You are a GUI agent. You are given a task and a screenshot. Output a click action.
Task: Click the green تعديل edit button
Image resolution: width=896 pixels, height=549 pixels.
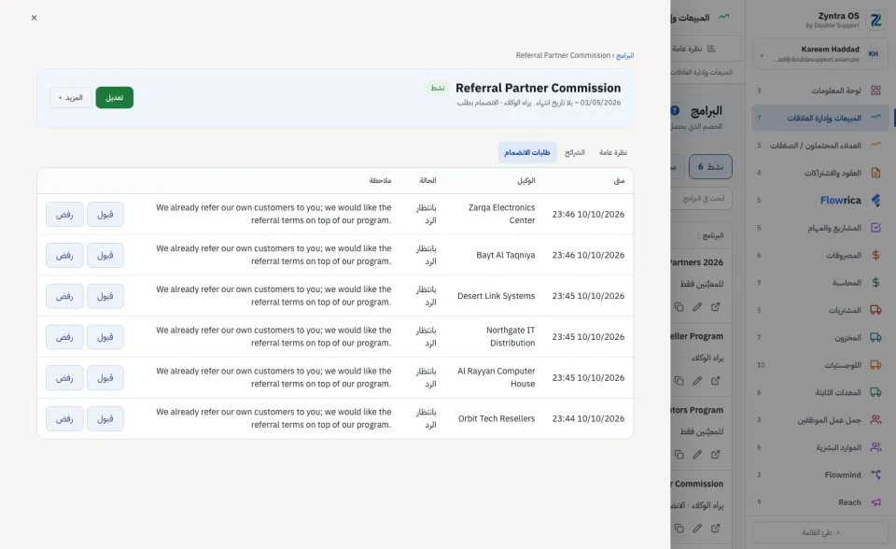click(114, 98)
